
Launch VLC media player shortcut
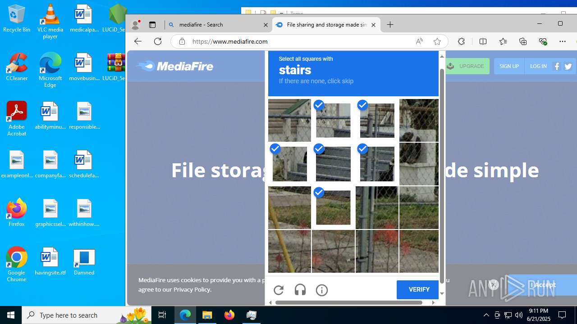coord(50,22)
